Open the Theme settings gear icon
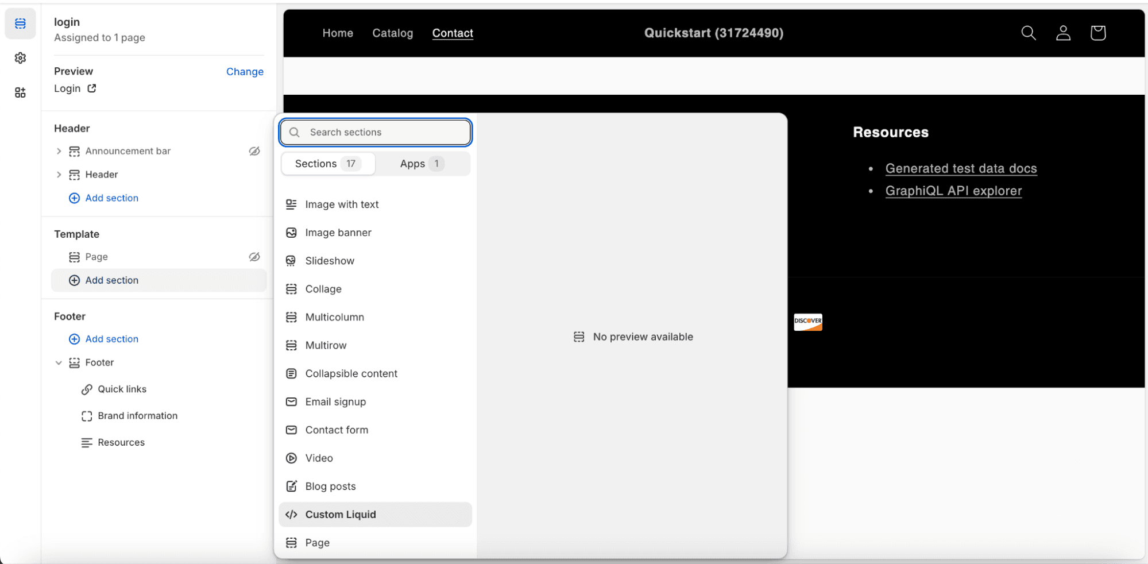 tap(20, 58)
